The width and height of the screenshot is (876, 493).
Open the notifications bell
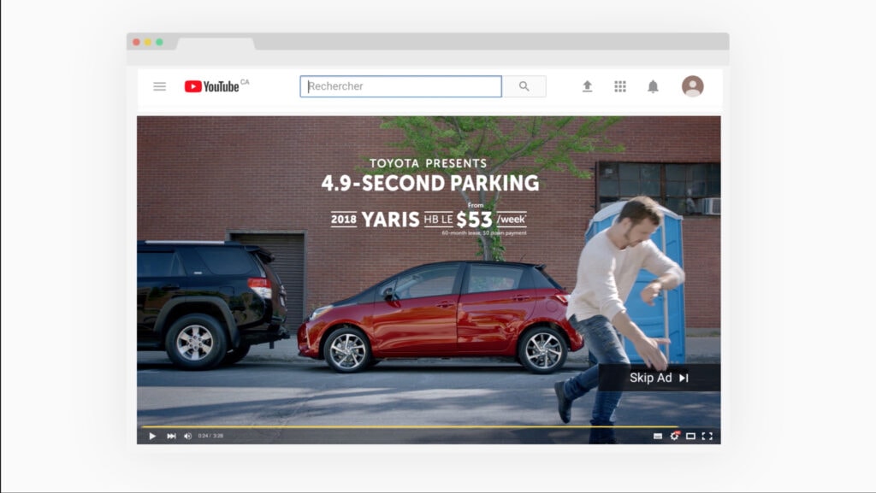(x=653, y=86)
